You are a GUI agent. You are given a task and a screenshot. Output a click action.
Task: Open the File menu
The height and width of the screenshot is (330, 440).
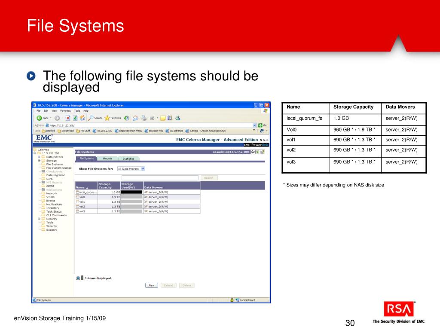pyautogui.click(x=38, y=111)
